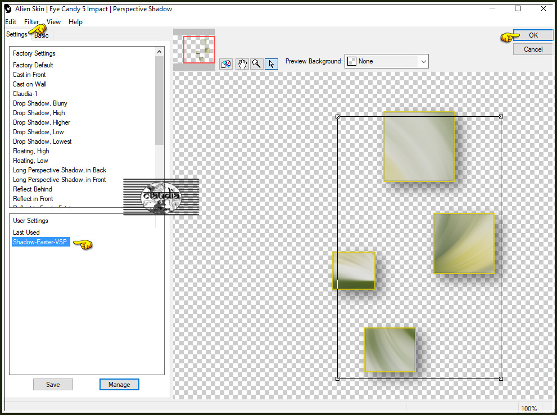Switch to the Settings tab
Screen dimensions: 557x415
pyautogui.click(x=17, y=34)
